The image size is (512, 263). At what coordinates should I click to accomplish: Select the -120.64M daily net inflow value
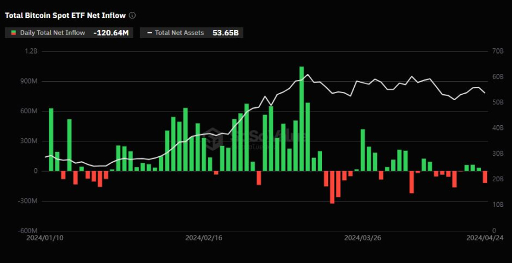(x=111, y=33)
